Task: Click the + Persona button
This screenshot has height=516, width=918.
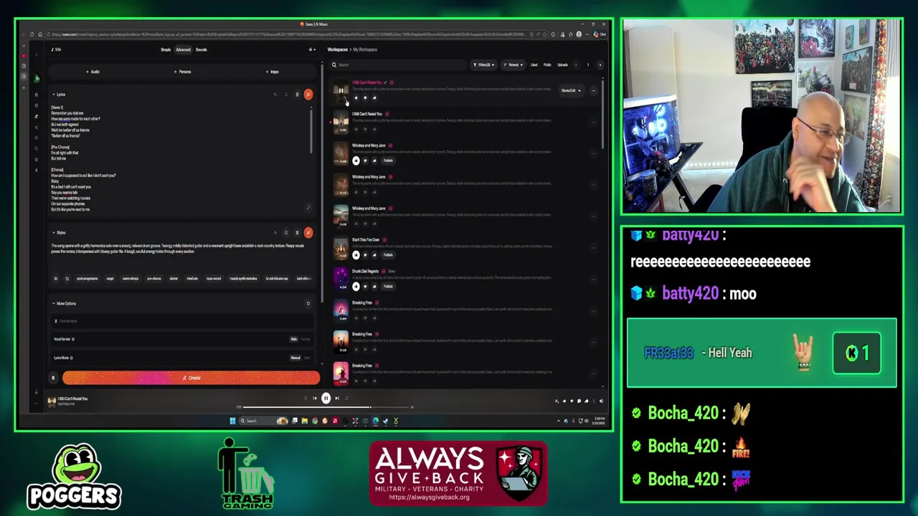Action: 182,72
